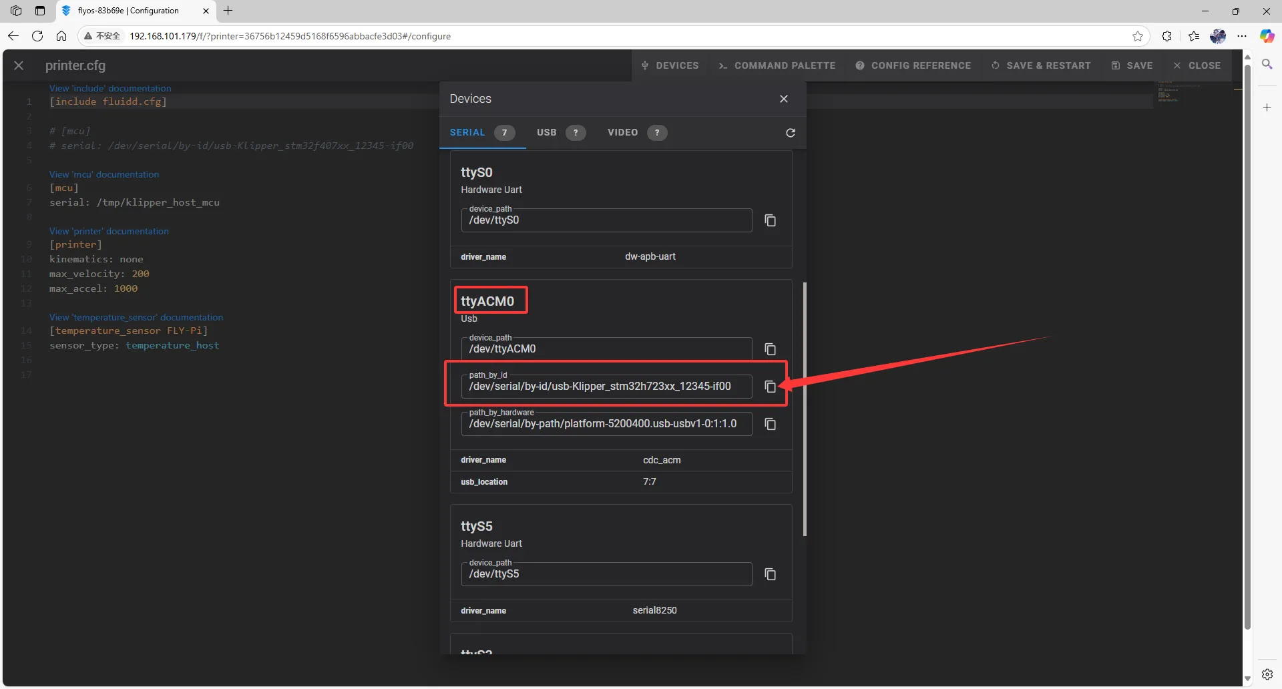Open the Config Reference
This screenshot has width=1282, height=689.
[913, 65]
